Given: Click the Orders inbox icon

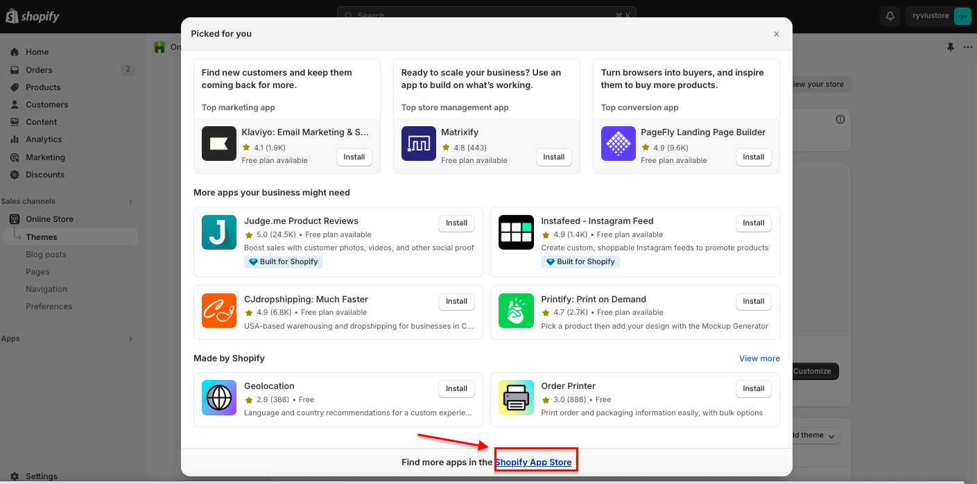Looking at the screenshot, I should tap(15, 70).
